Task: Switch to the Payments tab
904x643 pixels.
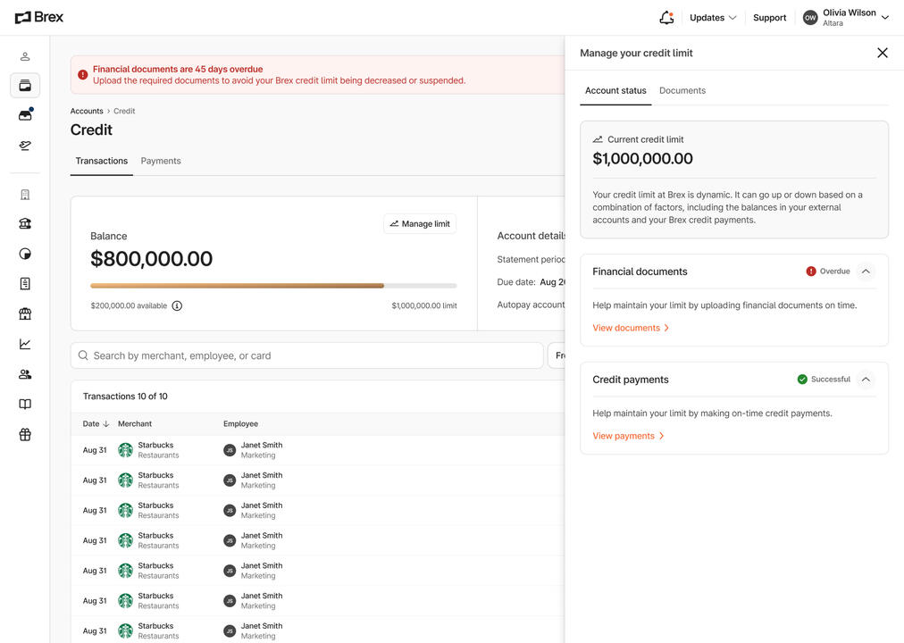Action: tap(161, 162)
